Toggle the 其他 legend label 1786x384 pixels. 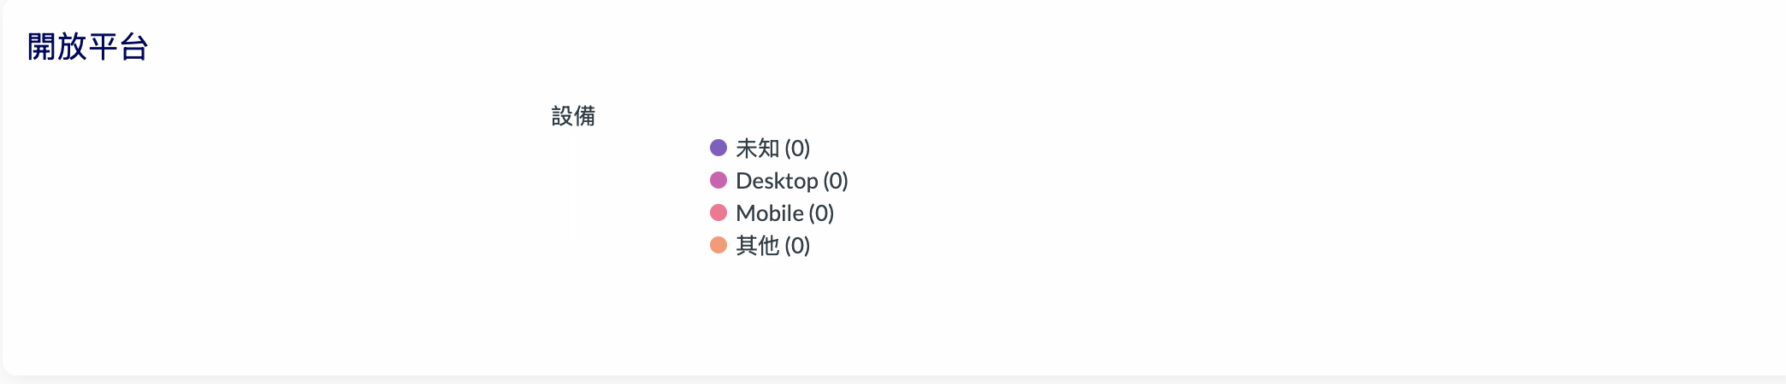[x=758, y=246]
